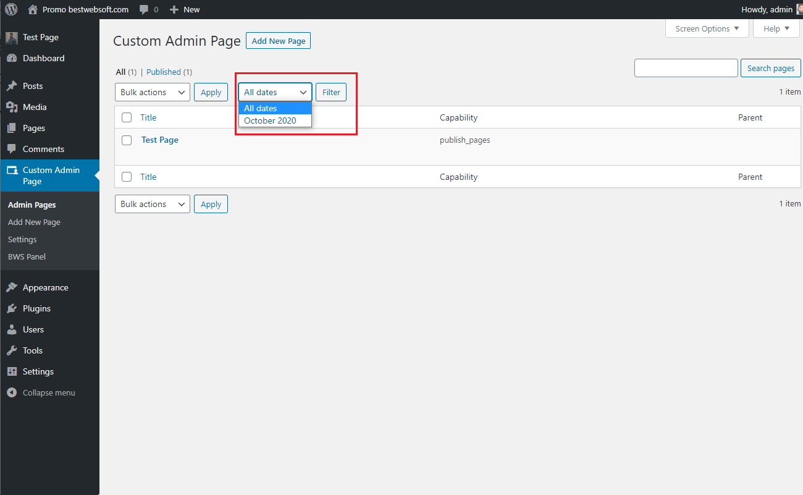Click the publish_pages capability cell
Viewport: 803px width, 495px height.
click(x=465, y=140)
